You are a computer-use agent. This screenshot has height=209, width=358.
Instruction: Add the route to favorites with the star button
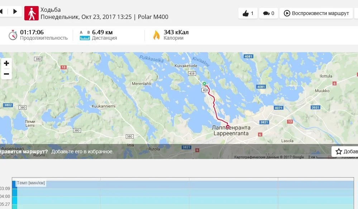point(345,151)
